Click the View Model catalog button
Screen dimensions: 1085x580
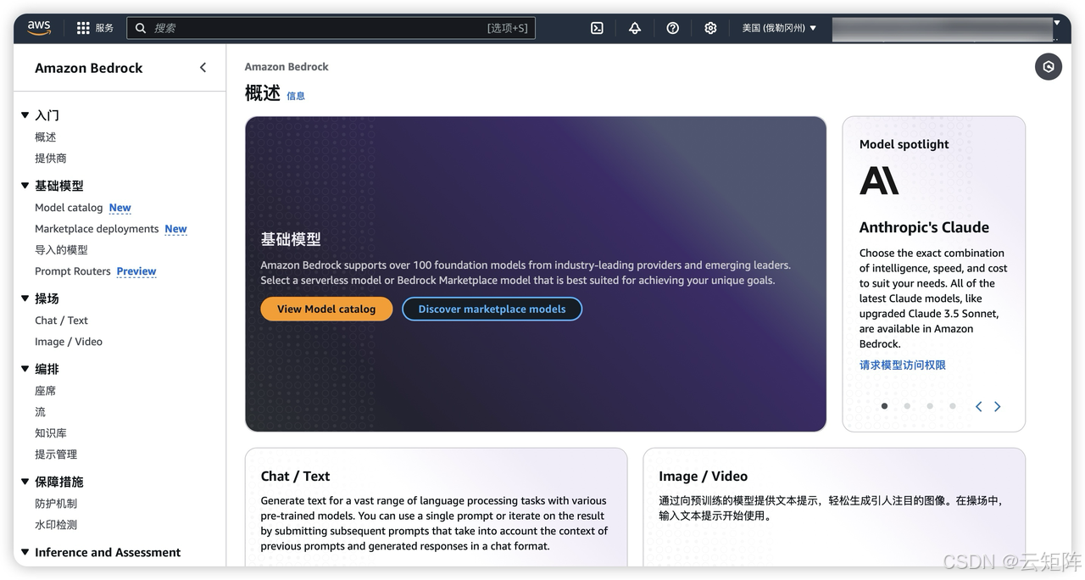click(326, 309)
